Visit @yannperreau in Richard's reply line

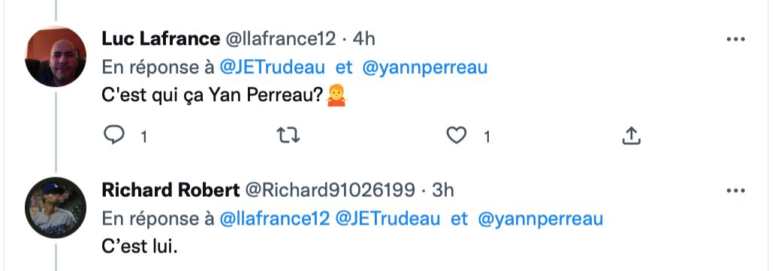541,219
